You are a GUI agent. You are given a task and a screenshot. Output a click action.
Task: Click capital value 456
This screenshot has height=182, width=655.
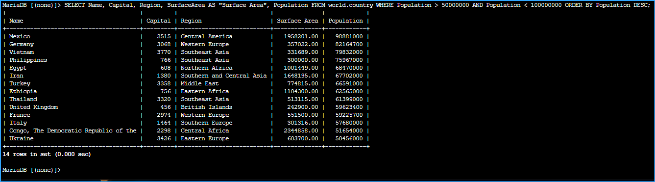166,107
